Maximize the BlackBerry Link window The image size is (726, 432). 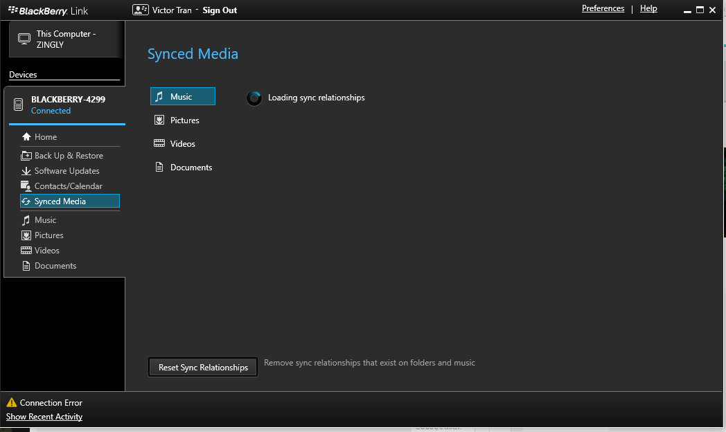tap(700, 10)
